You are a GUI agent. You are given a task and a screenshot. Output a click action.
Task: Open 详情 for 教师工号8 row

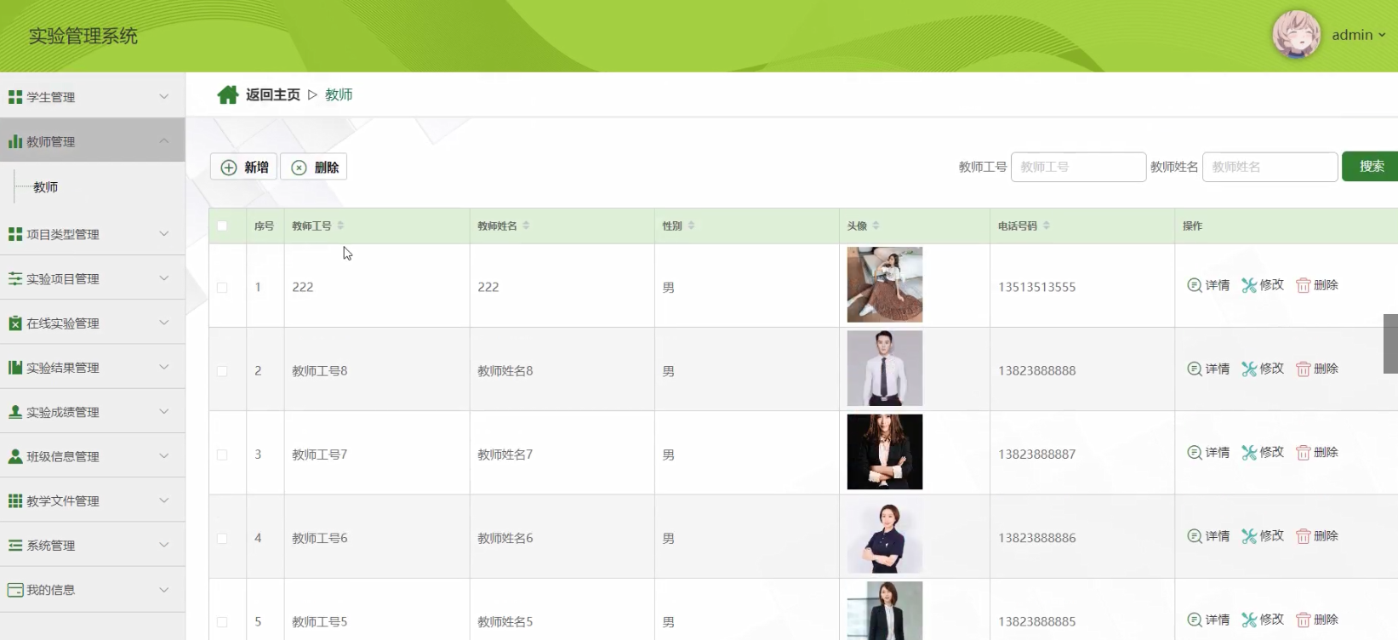point(1208,369)
